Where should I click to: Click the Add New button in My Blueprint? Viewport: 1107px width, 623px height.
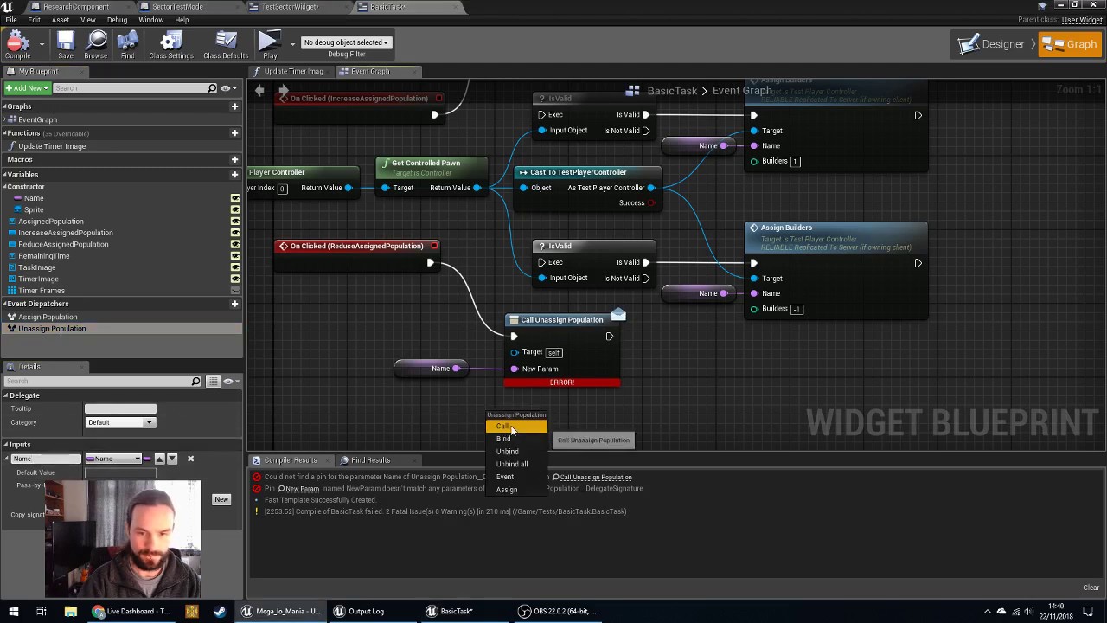pos(26,88)
